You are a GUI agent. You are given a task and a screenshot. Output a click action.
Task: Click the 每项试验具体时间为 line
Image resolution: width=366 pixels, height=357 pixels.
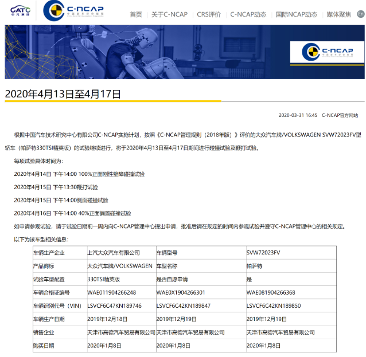(x=38, y=161)
